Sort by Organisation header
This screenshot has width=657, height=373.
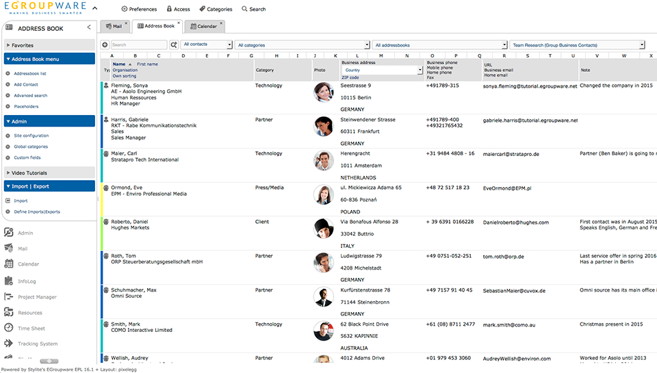tap(125, 70)
